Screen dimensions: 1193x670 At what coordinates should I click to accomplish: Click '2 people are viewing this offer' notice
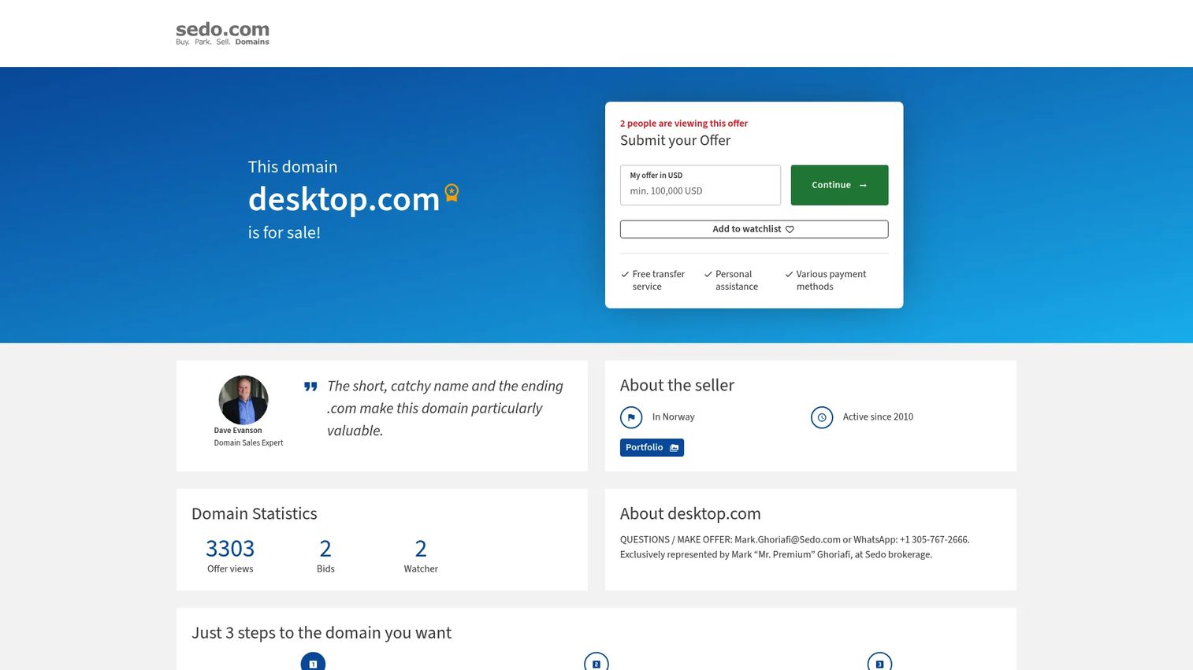pos(684,124)
